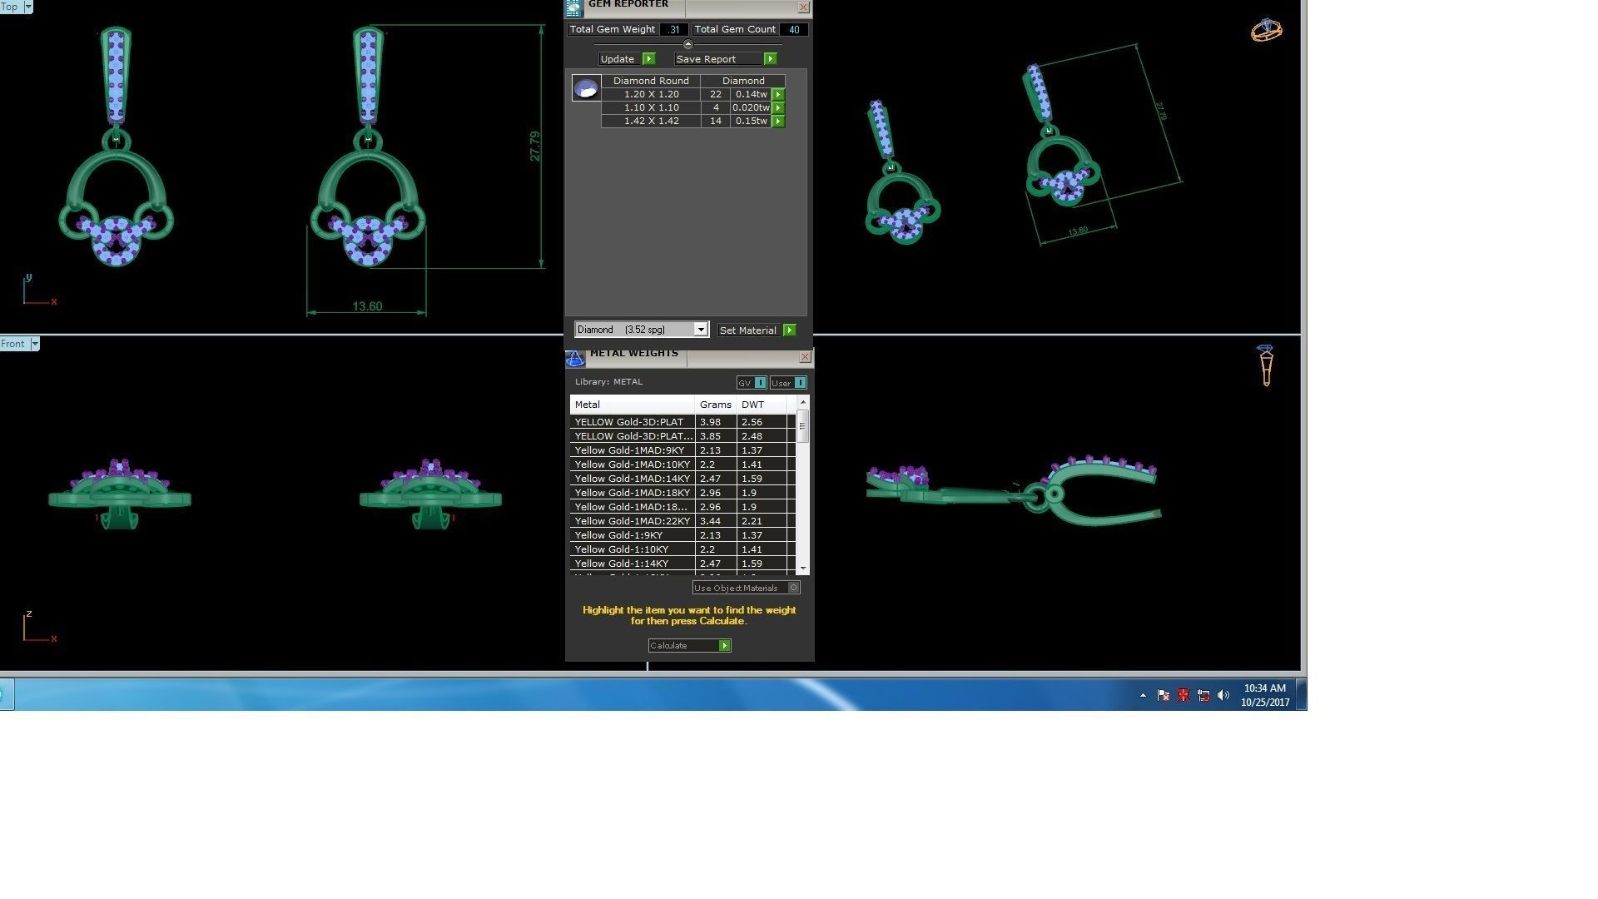
Task: Open the Top viewport dropdown arrow
Action: (28, 7)
